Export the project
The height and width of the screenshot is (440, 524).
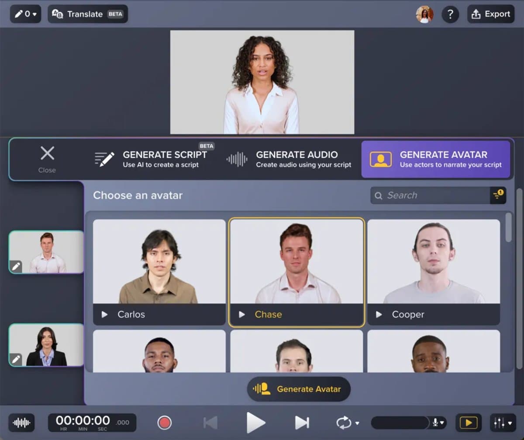[491, 14]
